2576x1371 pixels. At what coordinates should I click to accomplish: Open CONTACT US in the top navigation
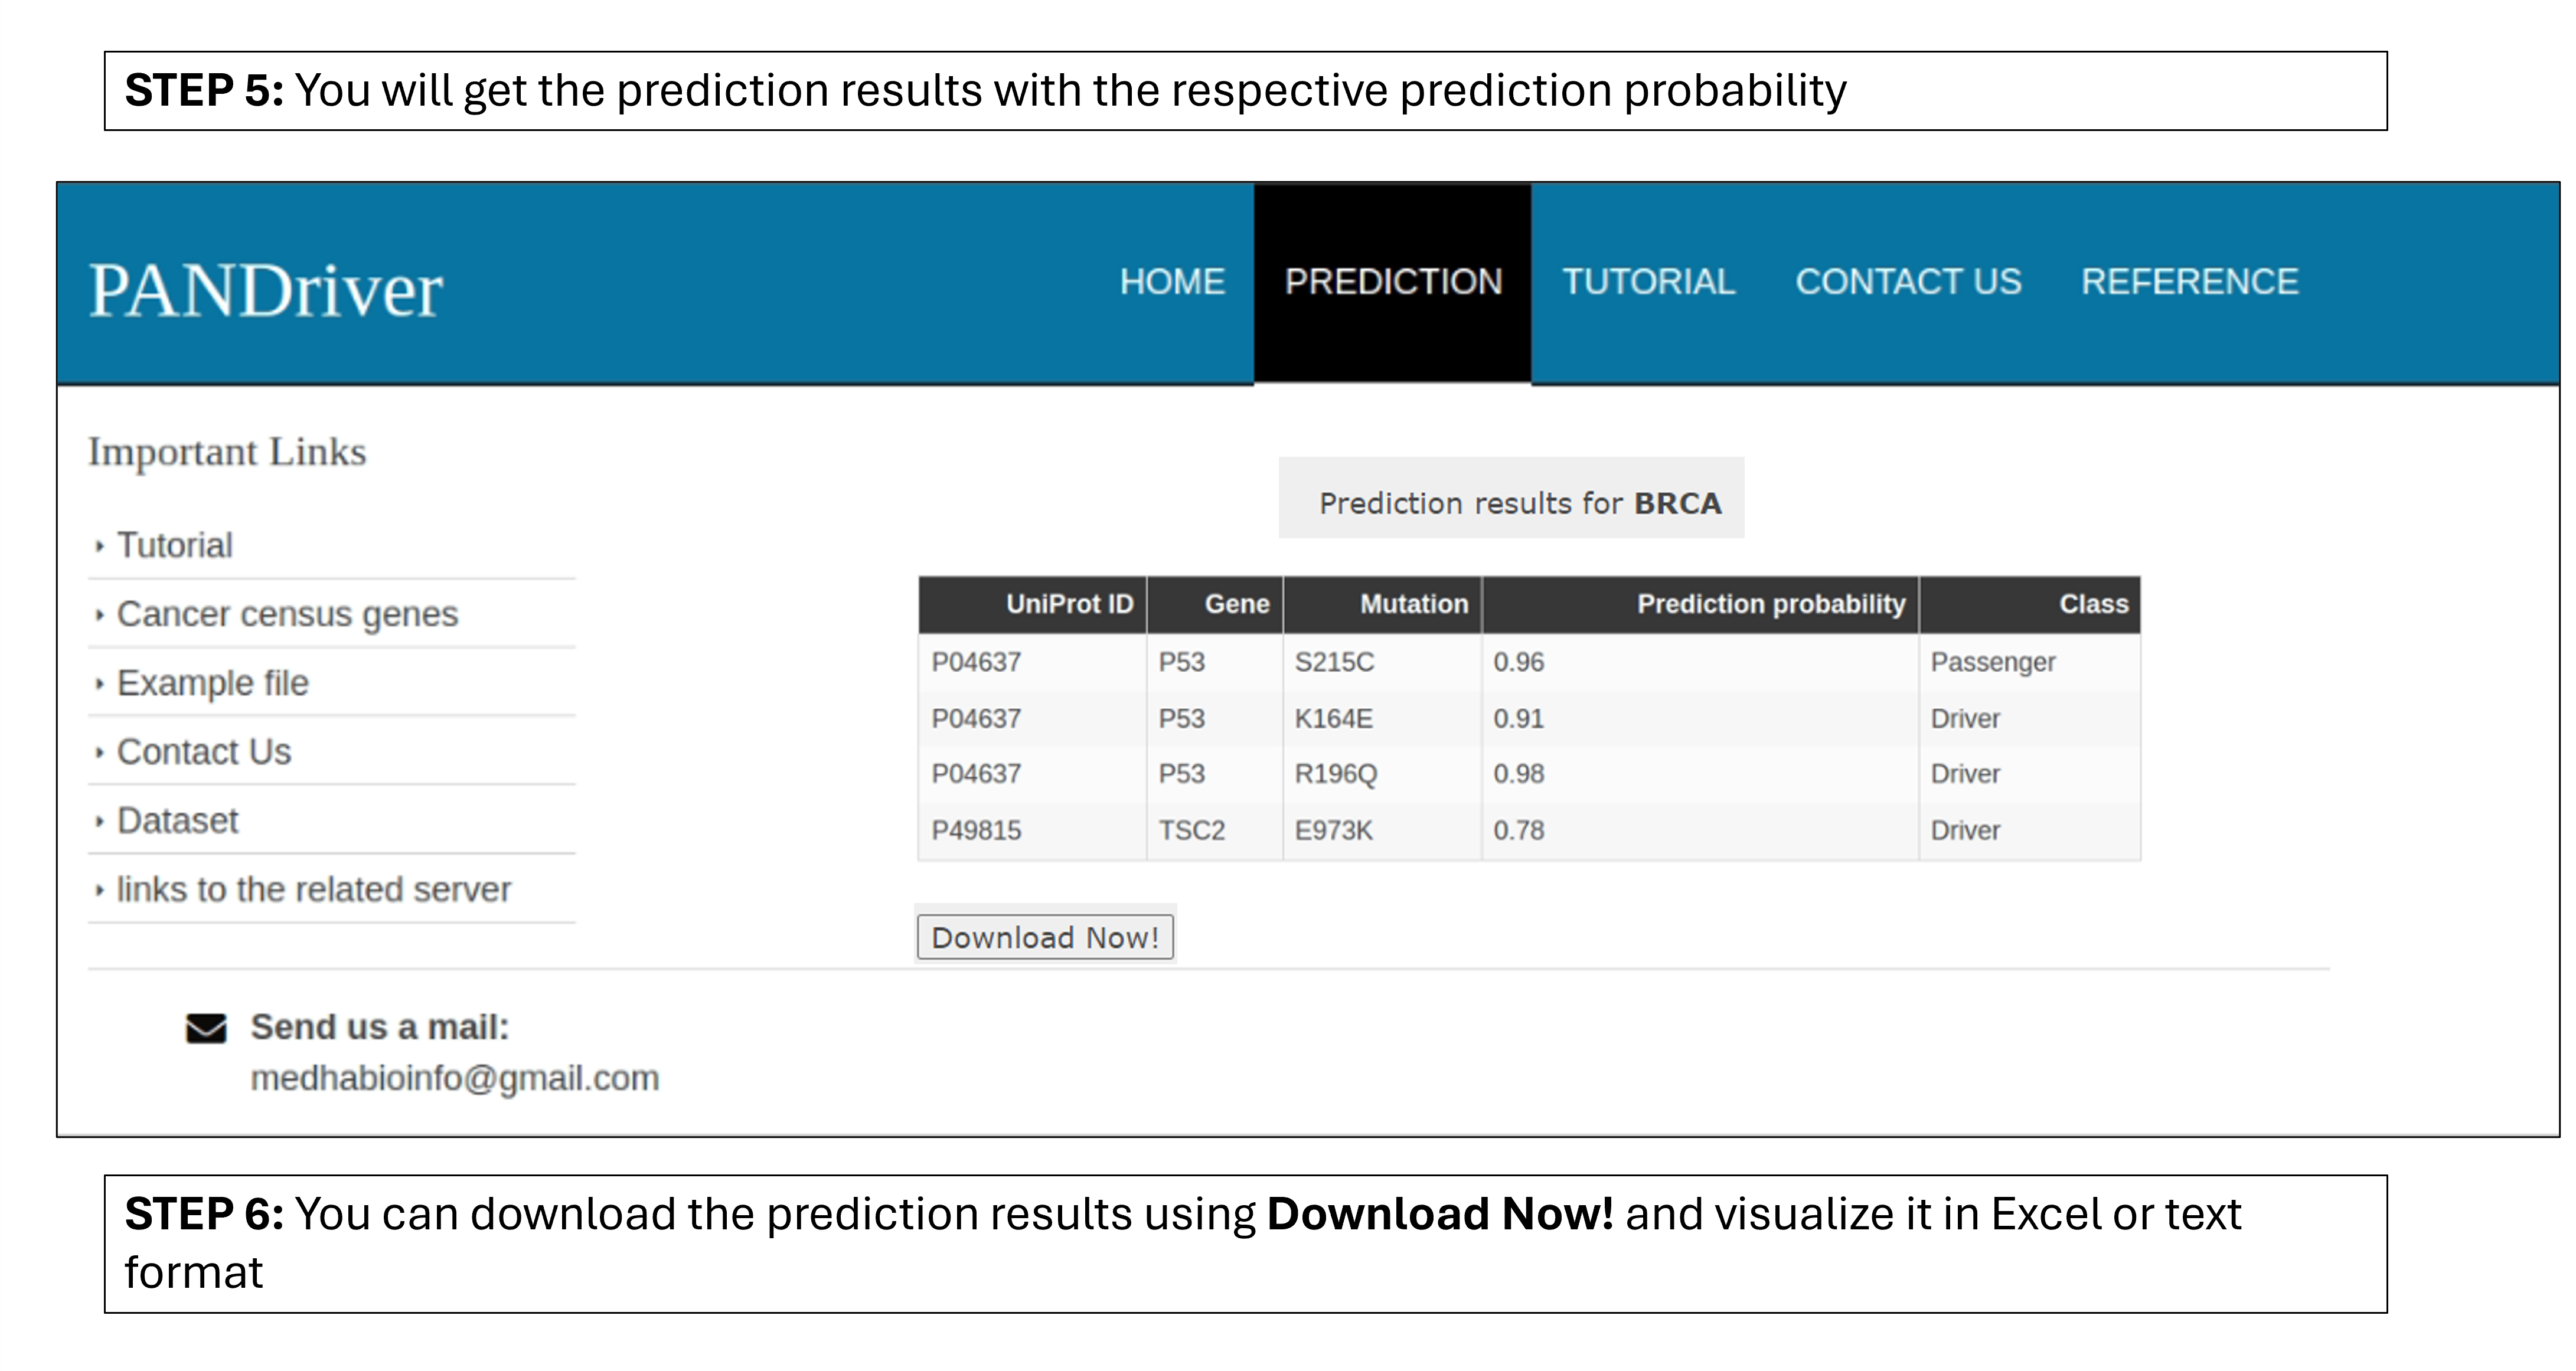pyautogui.click(x=1908, y=283)
